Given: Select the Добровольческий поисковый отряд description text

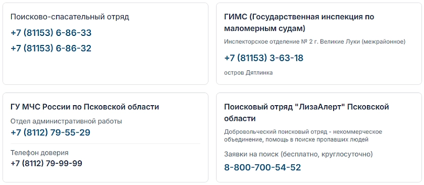Looking at the screenshot, I should pyautogui.click(x=303, y=135).
